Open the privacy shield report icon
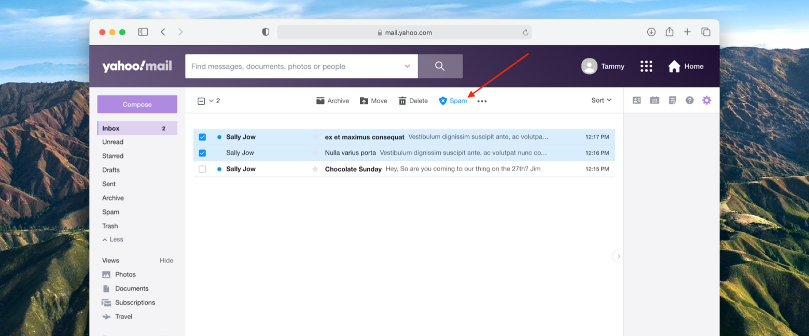The width and height of the screenshot is (809, 336). [x=266, y=32]
